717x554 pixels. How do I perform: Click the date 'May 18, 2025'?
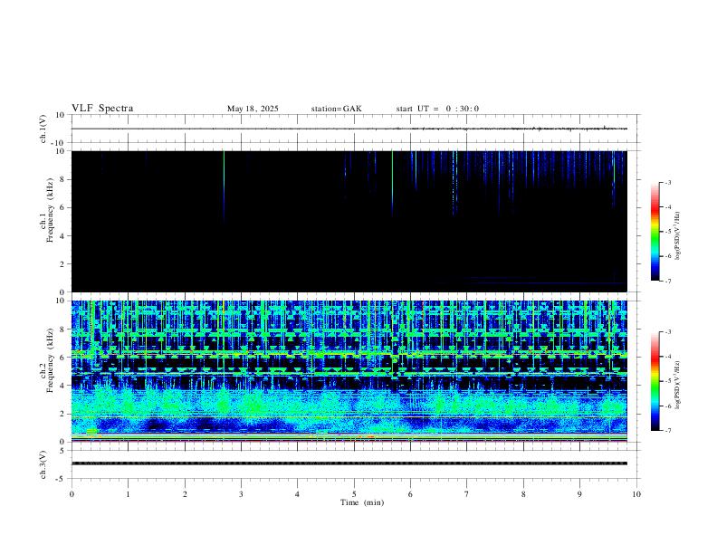point(253,109)
